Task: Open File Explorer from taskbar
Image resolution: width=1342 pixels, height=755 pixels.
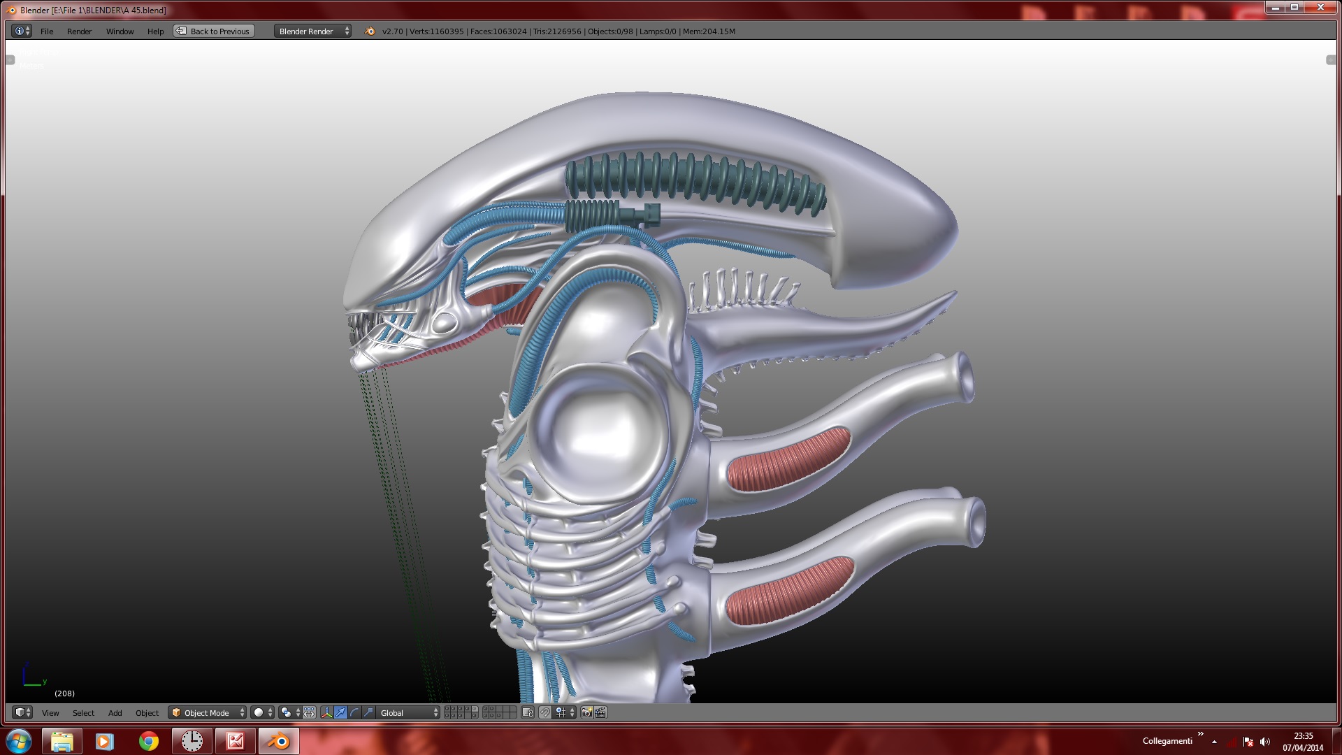Action: point(62,741)
